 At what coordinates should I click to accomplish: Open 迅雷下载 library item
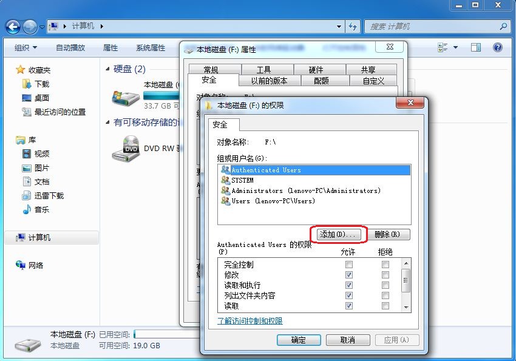click(x=49, y=195)
